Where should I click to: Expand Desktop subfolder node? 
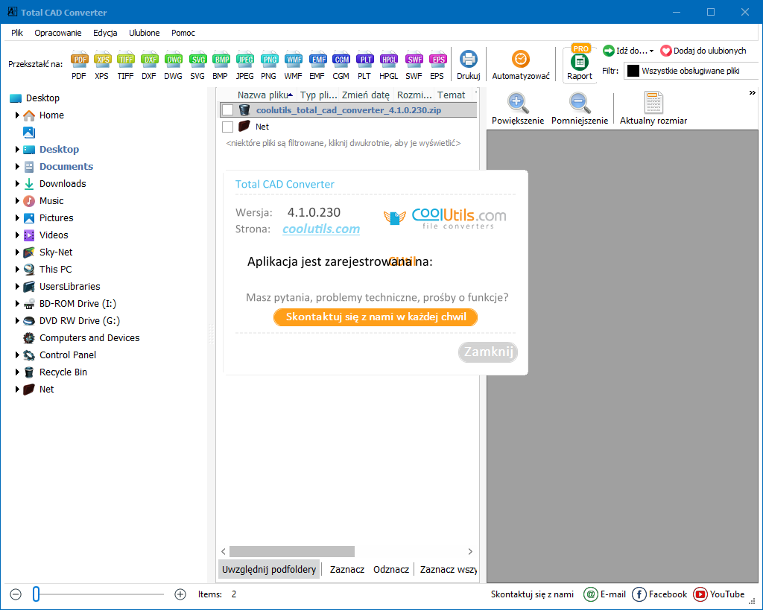[18, 150]
